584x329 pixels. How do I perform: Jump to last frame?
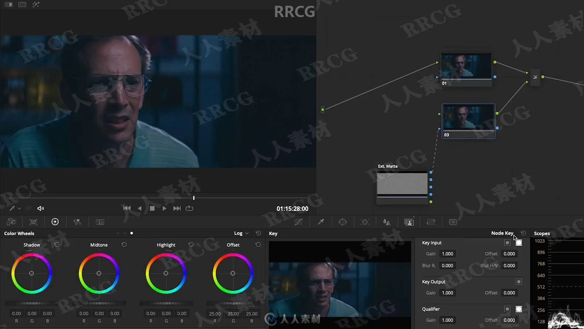(x=177, y=208)
